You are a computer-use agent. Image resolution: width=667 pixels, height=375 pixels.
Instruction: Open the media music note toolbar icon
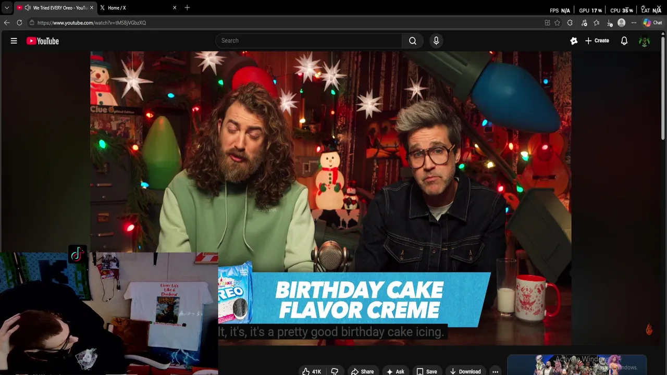tap(584, 22)
